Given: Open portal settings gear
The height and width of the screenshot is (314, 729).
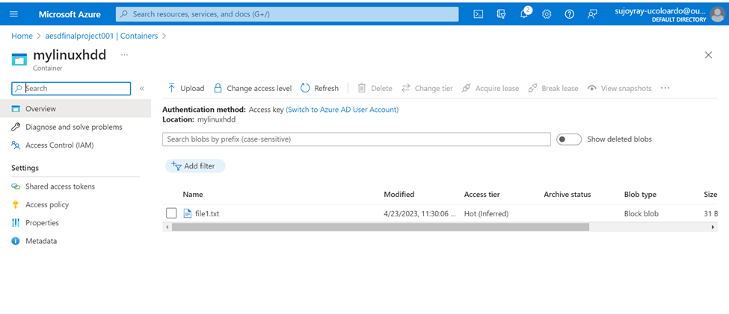Looking at the screenshot, I should [x=547, y=14].
